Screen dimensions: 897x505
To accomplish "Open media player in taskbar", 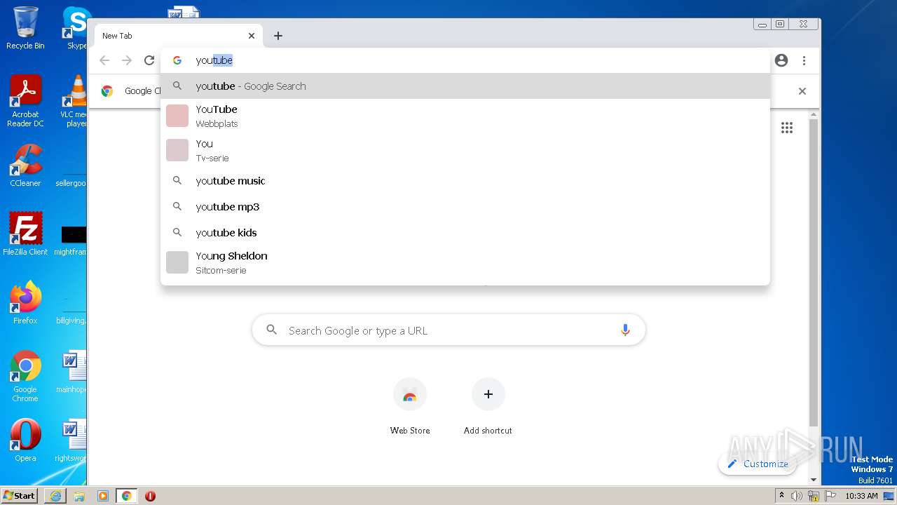I will tap(103, 496).
